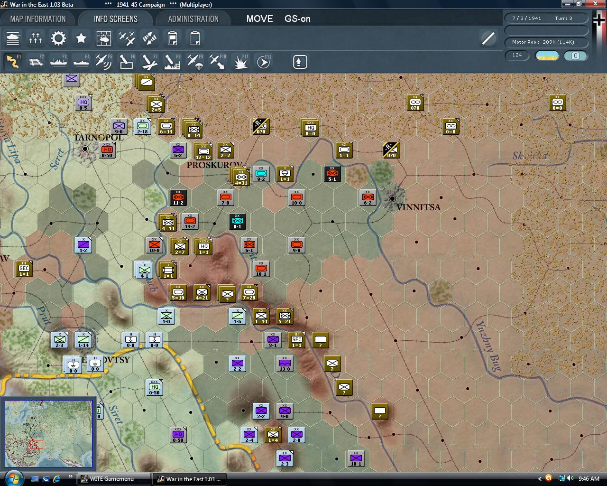Click the Victory star icon
The width and height of the screenshot is (607, 486).
pyautogui.click(x=81, y=38)
